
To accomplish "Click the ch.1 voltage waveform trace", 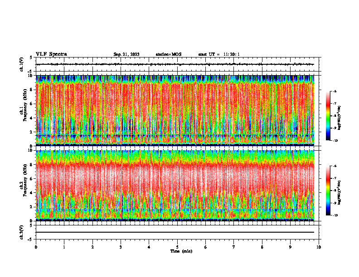I will tap(175, 64).
